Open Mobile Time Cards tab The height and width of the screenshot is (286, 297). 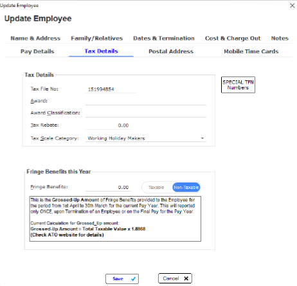251,51
